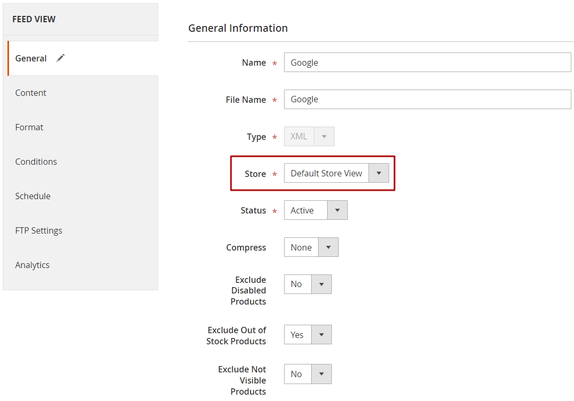Click the Type field label
The height and width of the screenshot is (401, 574).
pyautogui.click(x=256, y=137)
